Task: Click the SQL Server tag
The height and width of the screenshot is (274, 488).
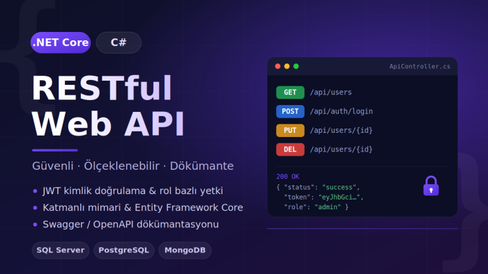Action: coord(61,250)
